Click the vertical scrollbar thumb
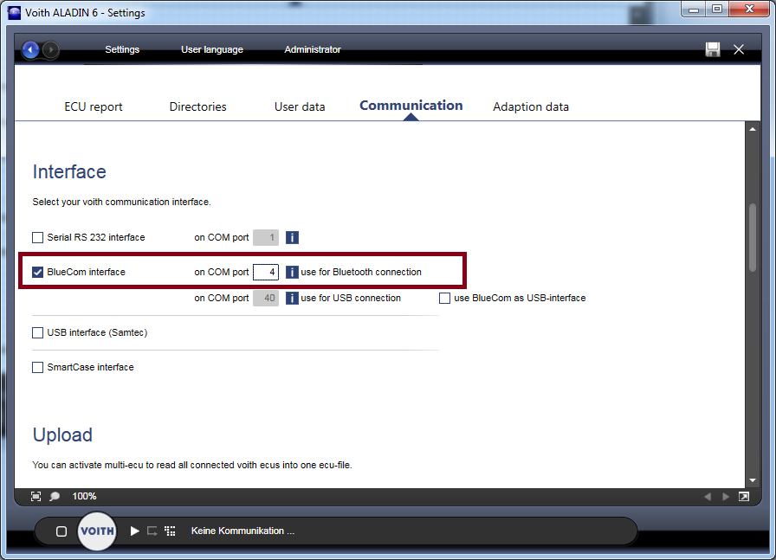 753,237
